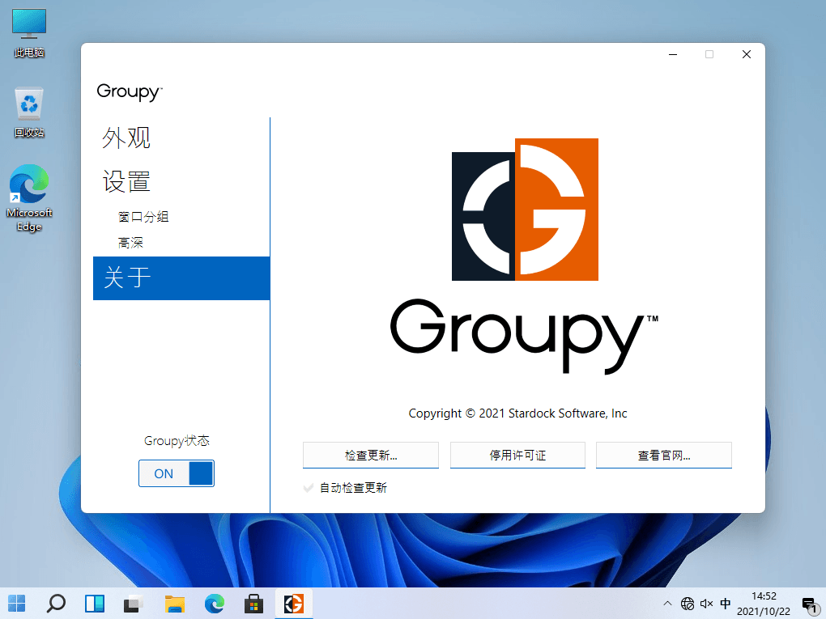Open the Widgets taskbar icon
This screenshot has width=826, height=619.
click(x=95, y=603)
